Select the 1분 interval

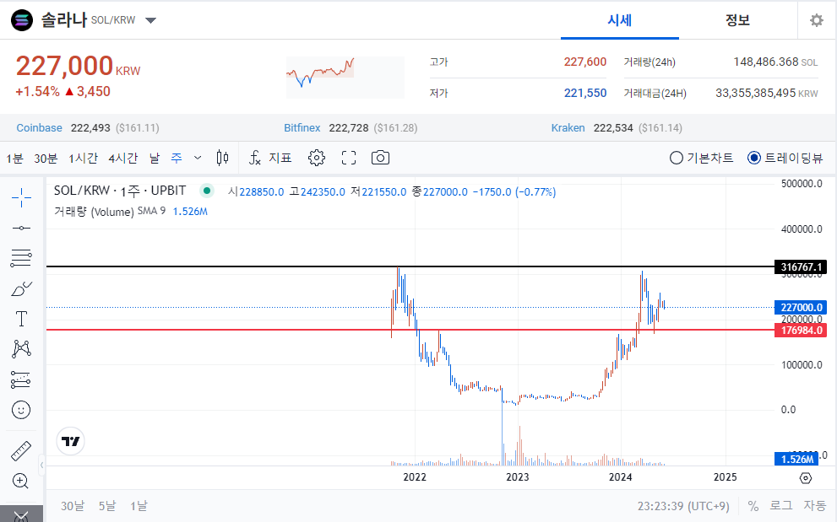pyautogui.click(x=15, y=159)
